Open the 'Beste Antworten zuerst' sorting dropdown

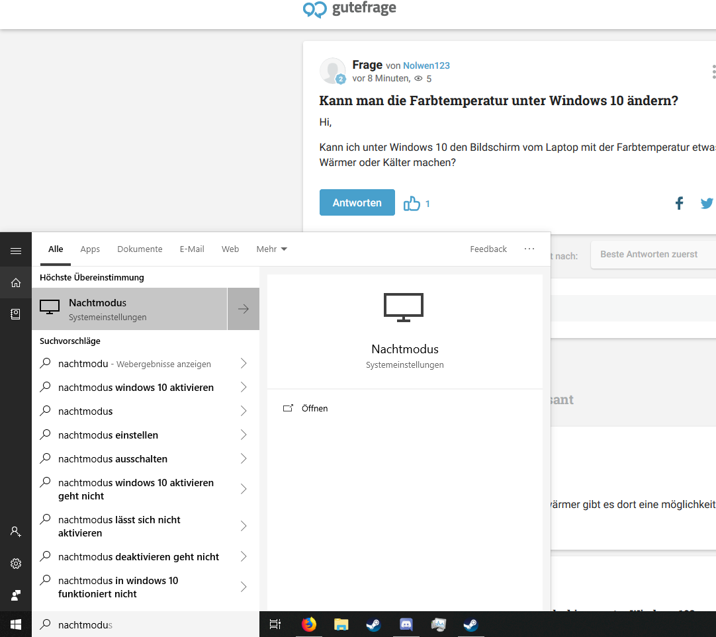(649, 254)
